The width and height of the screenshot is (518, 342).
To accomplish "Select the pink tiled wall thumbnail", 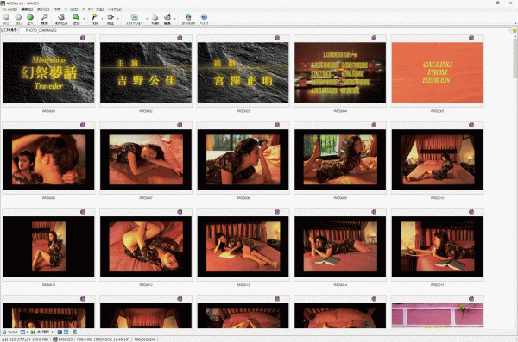I will [437, 315].
